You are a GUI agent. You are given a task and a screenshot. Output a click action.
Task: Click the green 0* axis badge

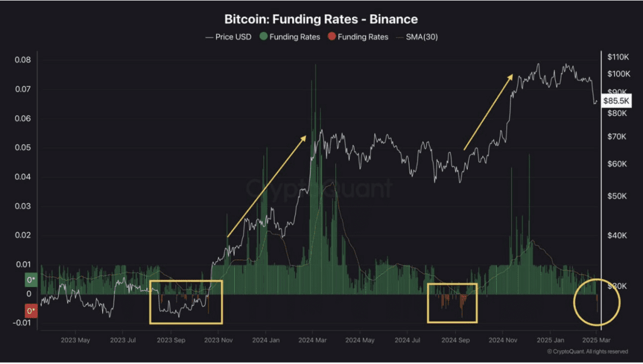point(31,280)
